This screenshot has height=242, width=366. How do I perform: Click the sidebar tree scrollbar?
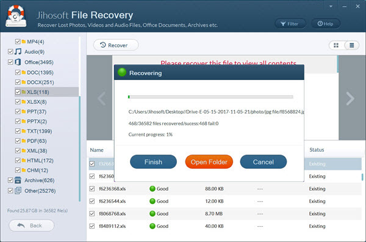coord(79,148)
